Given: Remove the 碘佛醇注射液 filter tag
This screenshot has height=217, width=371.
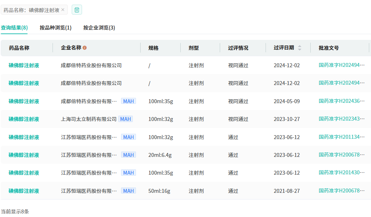Looking at the screenshot, I should coord(63,10).
